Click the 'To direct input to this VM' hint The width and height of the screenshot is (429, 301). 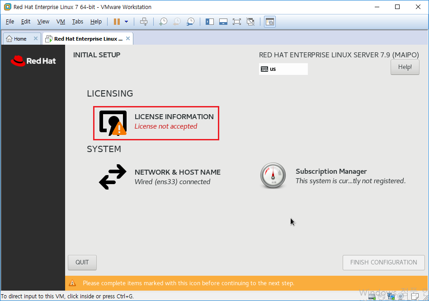click(x=67, y=296)
